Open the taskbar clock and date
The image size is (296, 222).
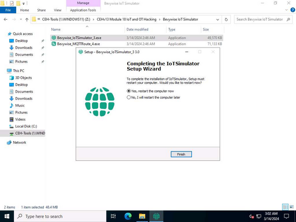pyautogui.click(x=271, y=216)
